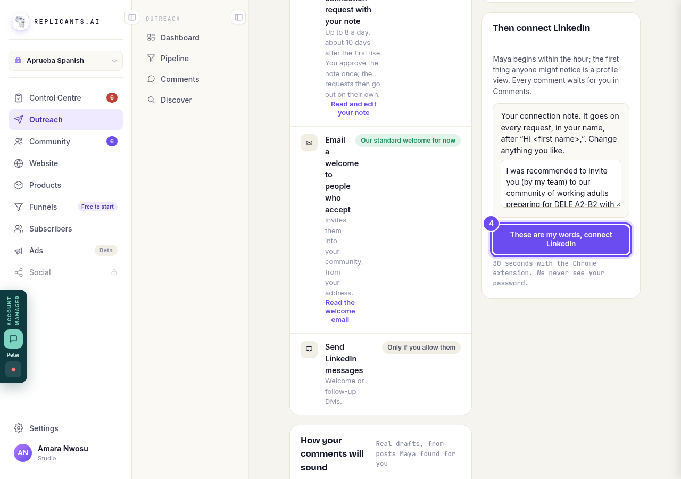This screenshot has width=681, height=479.
Task: Click These are my words, connect LinkedIn
Action: (x=561, y=240)
